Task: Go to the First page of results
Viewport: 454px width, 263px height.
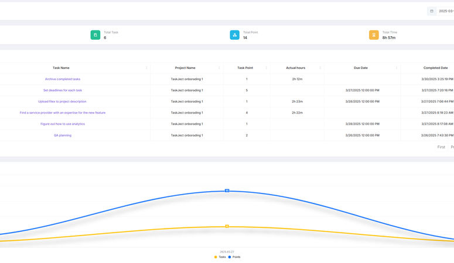Action: (x=441, y=147)
